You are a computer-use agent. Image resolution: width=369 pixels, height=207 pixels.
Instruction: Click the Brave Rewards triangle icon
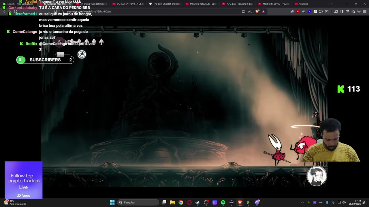point(263,11)
